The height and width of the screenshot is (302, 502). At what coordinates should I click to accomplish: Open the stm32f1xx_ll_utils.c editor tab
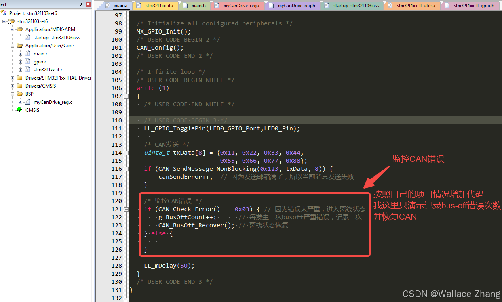pos(412,6)
